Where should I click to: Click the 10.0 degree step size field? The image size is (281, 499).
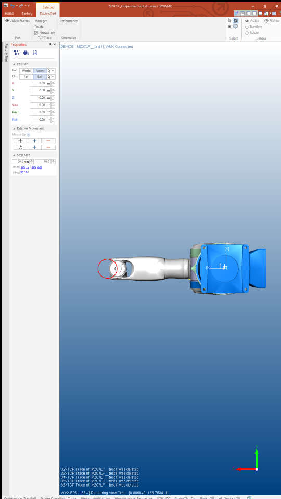[43, 162]
